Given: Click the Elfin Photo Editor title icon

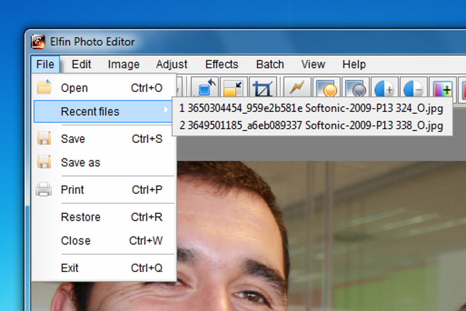Looking at the screenshot, I should click(38, 42).
